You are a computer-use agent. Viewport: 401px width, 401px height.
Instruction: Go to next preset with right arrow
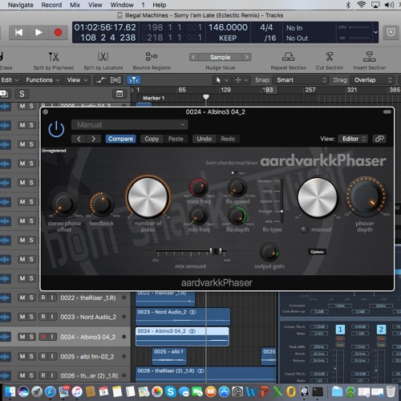click(93, 139)
